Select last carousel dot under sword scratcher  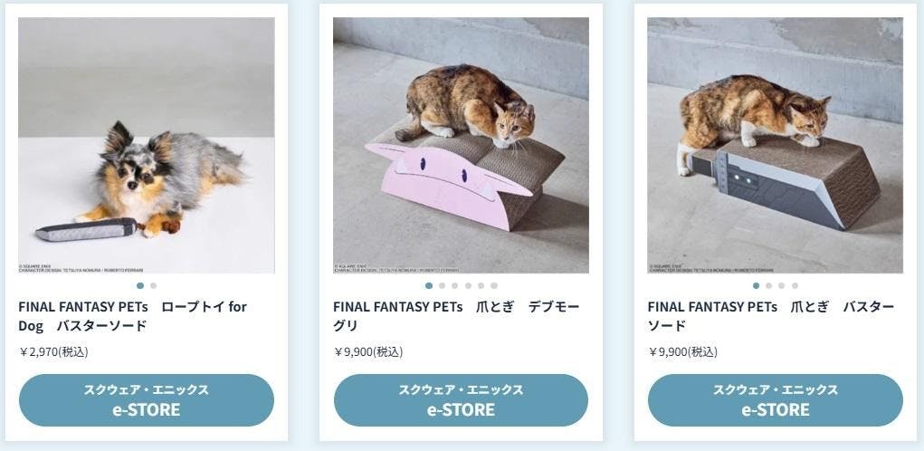(x=795, y=286)
